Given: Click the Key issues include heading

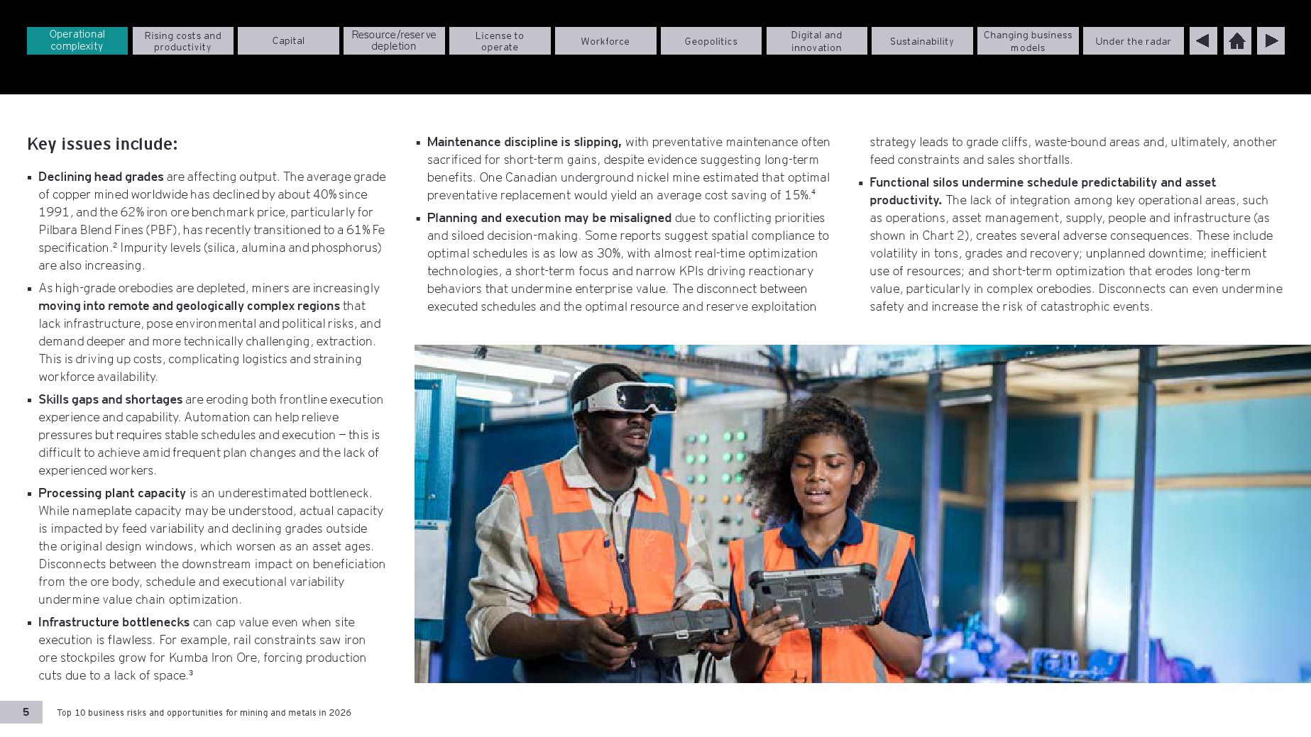Looking at the screenshot, I should click(102, 144).
